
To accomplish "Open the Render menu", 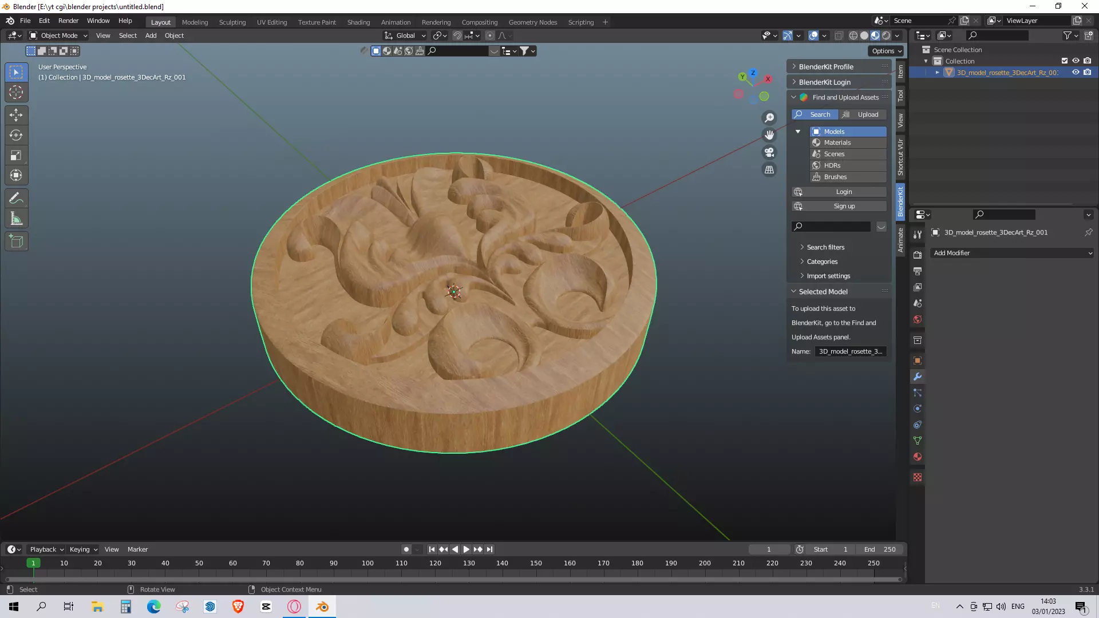I will (x=68, y=21).
